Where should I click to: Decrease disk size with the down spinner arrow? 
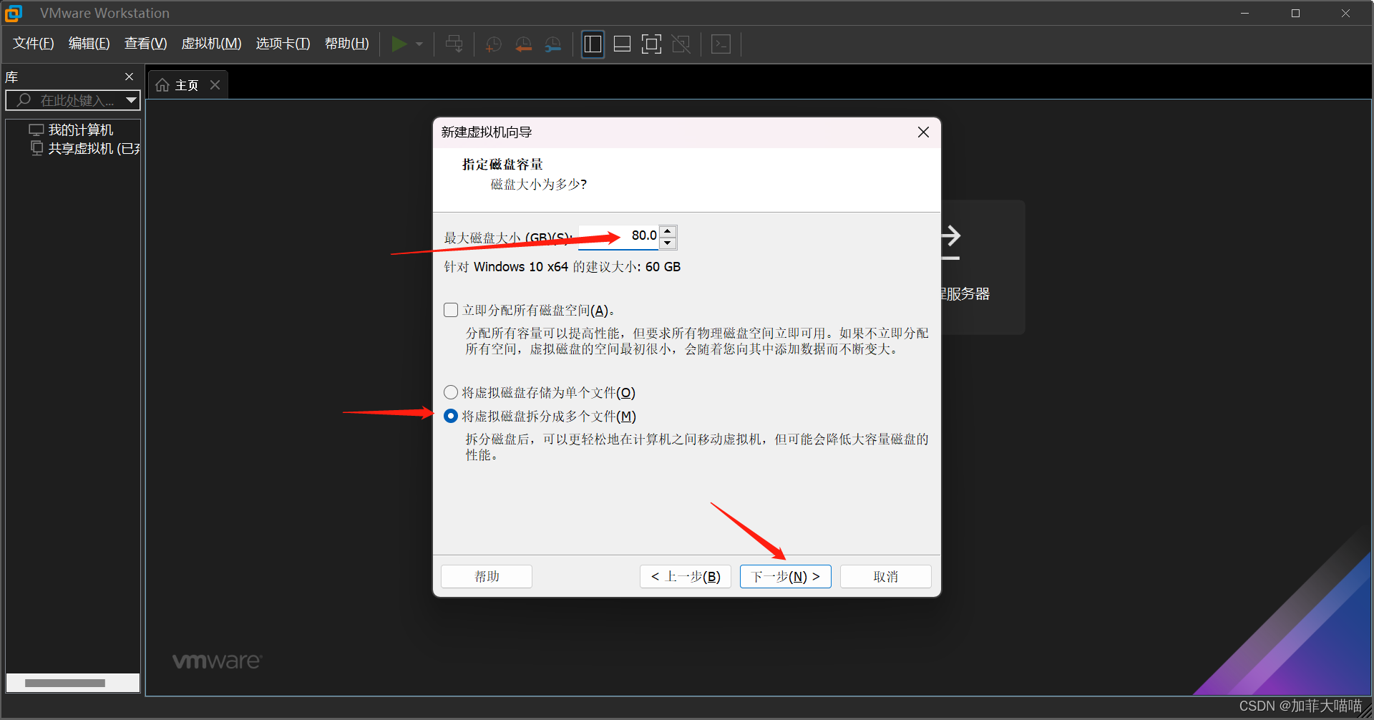668,243
